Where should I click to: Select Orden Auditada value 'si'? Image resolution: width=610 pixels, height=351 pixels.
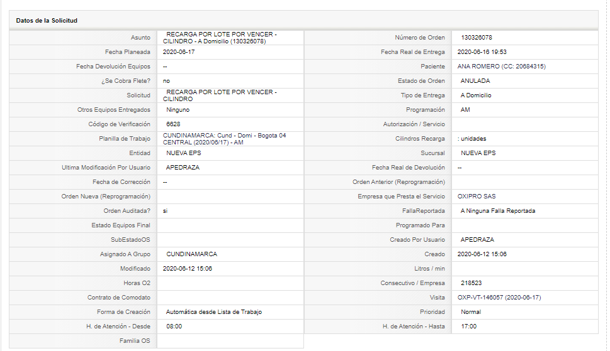point(166,211)
